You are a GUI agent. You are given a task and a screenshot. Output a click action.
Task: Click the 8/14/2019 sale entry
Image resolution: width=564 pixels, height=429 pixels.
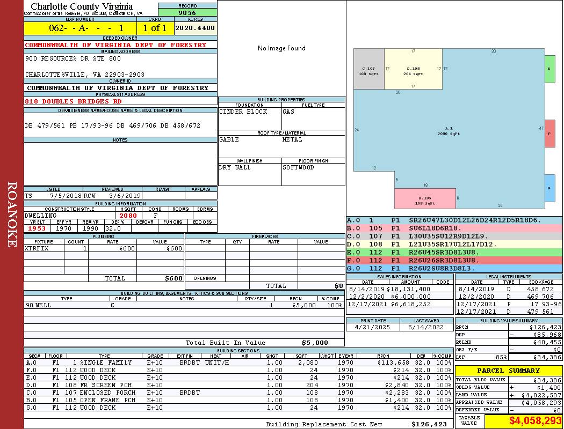click(400, 289)
